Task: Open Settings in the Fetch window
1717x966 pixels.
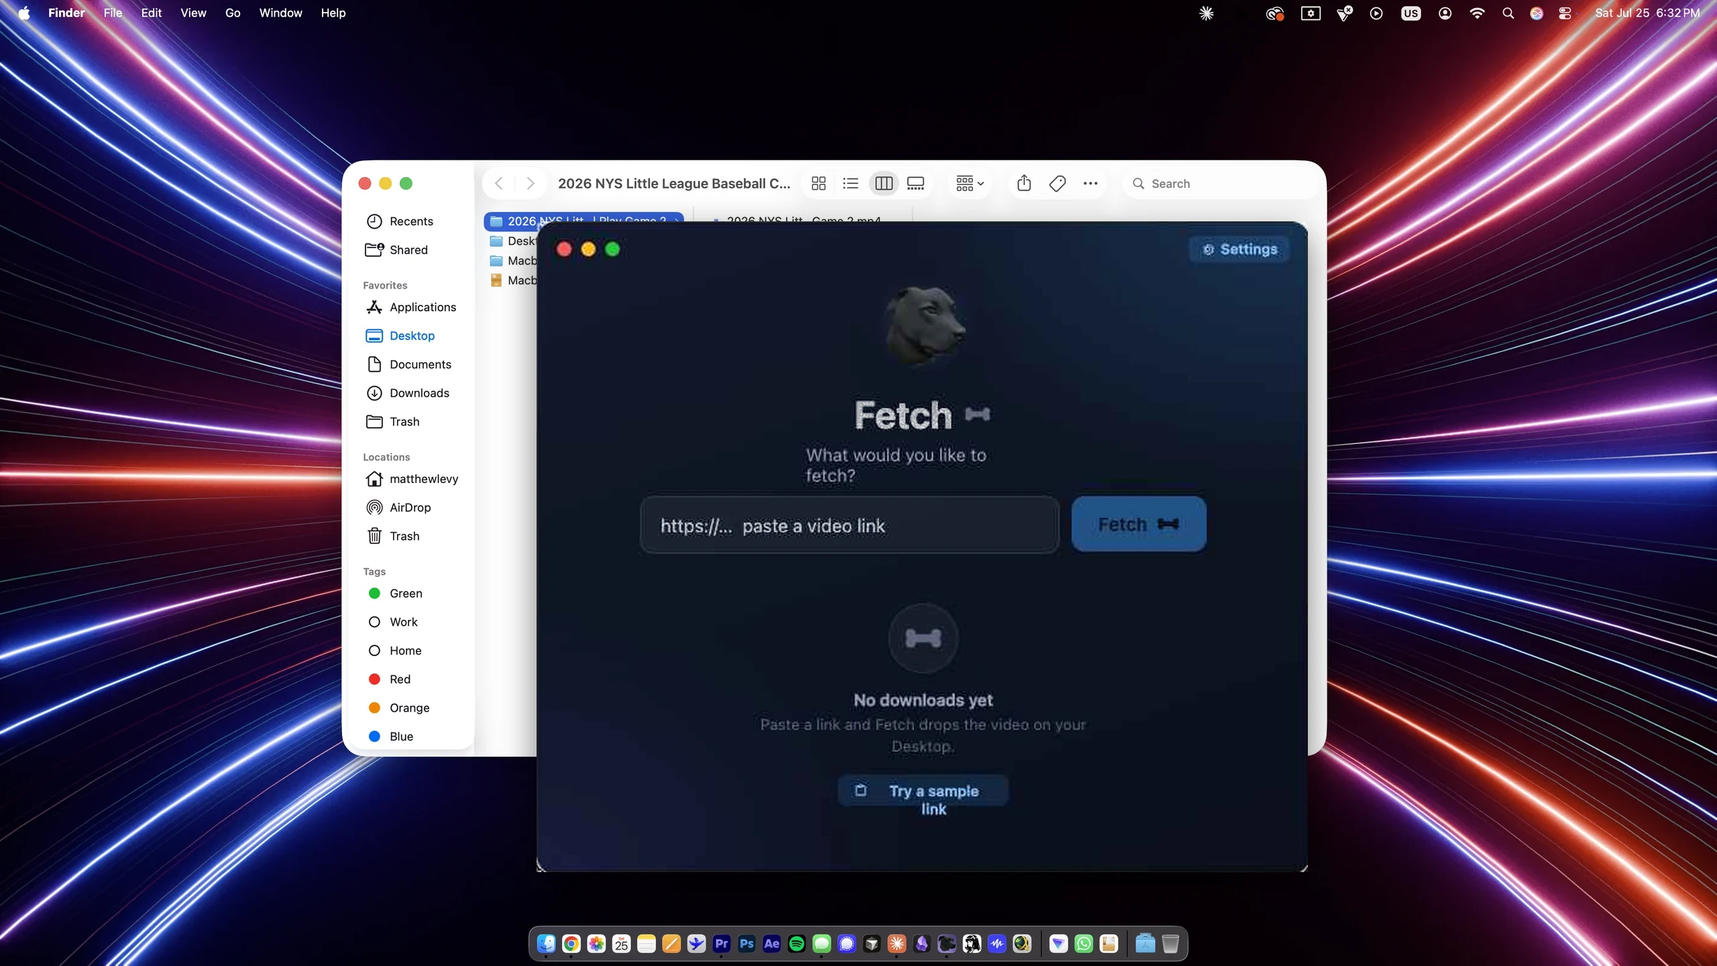Action: point(1239,250)
